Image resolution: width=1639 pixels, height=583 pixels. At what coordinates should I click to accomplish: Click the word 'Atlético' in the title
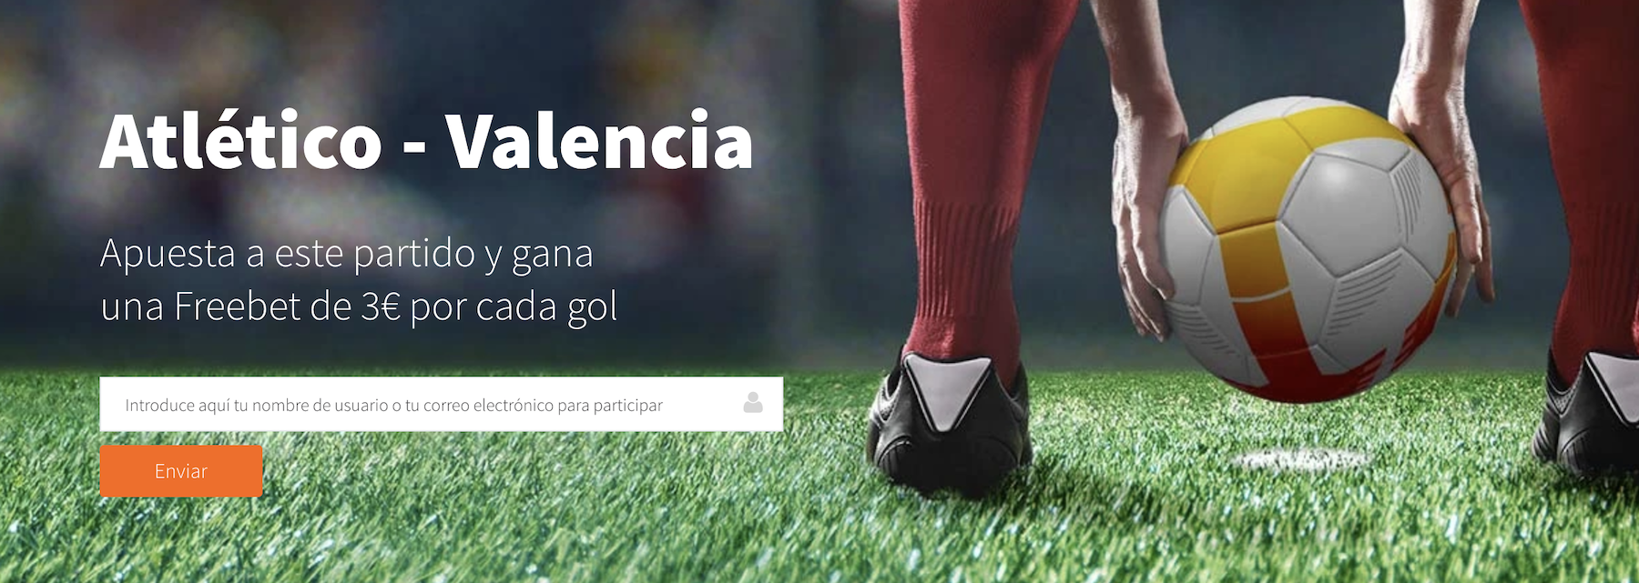pos(241,142)
